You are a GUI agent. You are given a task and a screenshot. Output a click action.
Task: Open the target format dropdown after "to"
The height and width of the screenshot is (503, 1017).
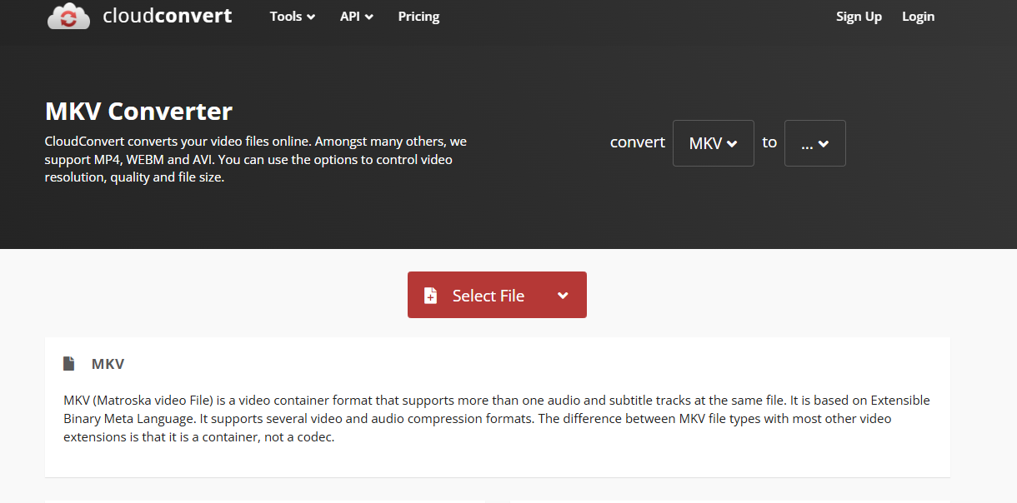tap(815, 143)
